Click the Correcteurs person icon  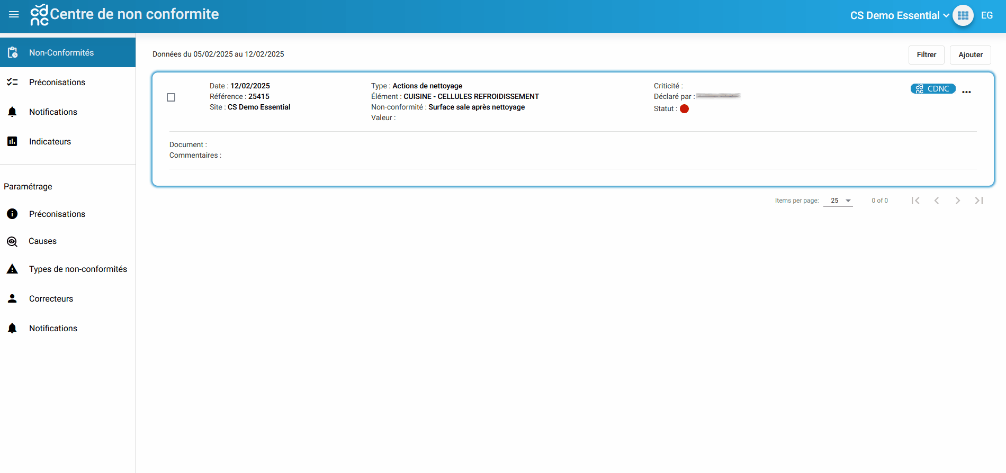12,298
